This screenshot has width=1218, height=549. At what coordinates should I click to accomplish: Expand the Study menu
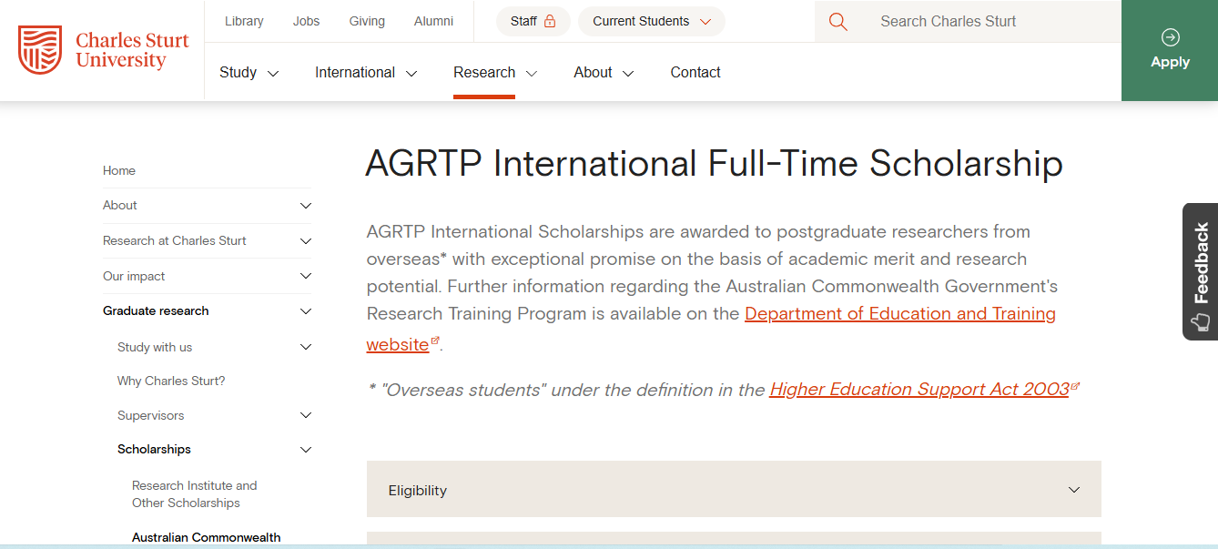pos(249,72)
